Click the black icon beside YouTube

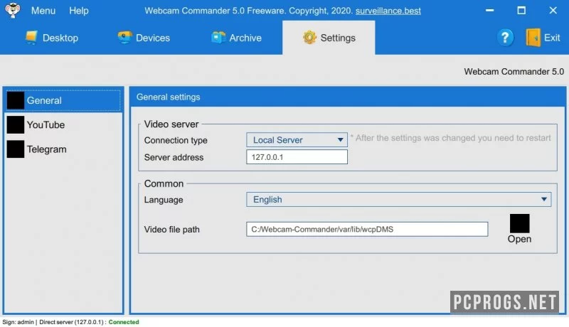tap(16, 124)
